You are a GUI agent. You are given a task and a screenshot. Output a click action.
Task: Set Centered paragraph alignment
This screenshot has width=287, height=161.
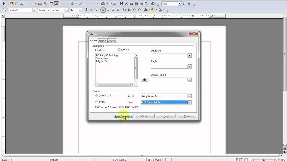108,10
